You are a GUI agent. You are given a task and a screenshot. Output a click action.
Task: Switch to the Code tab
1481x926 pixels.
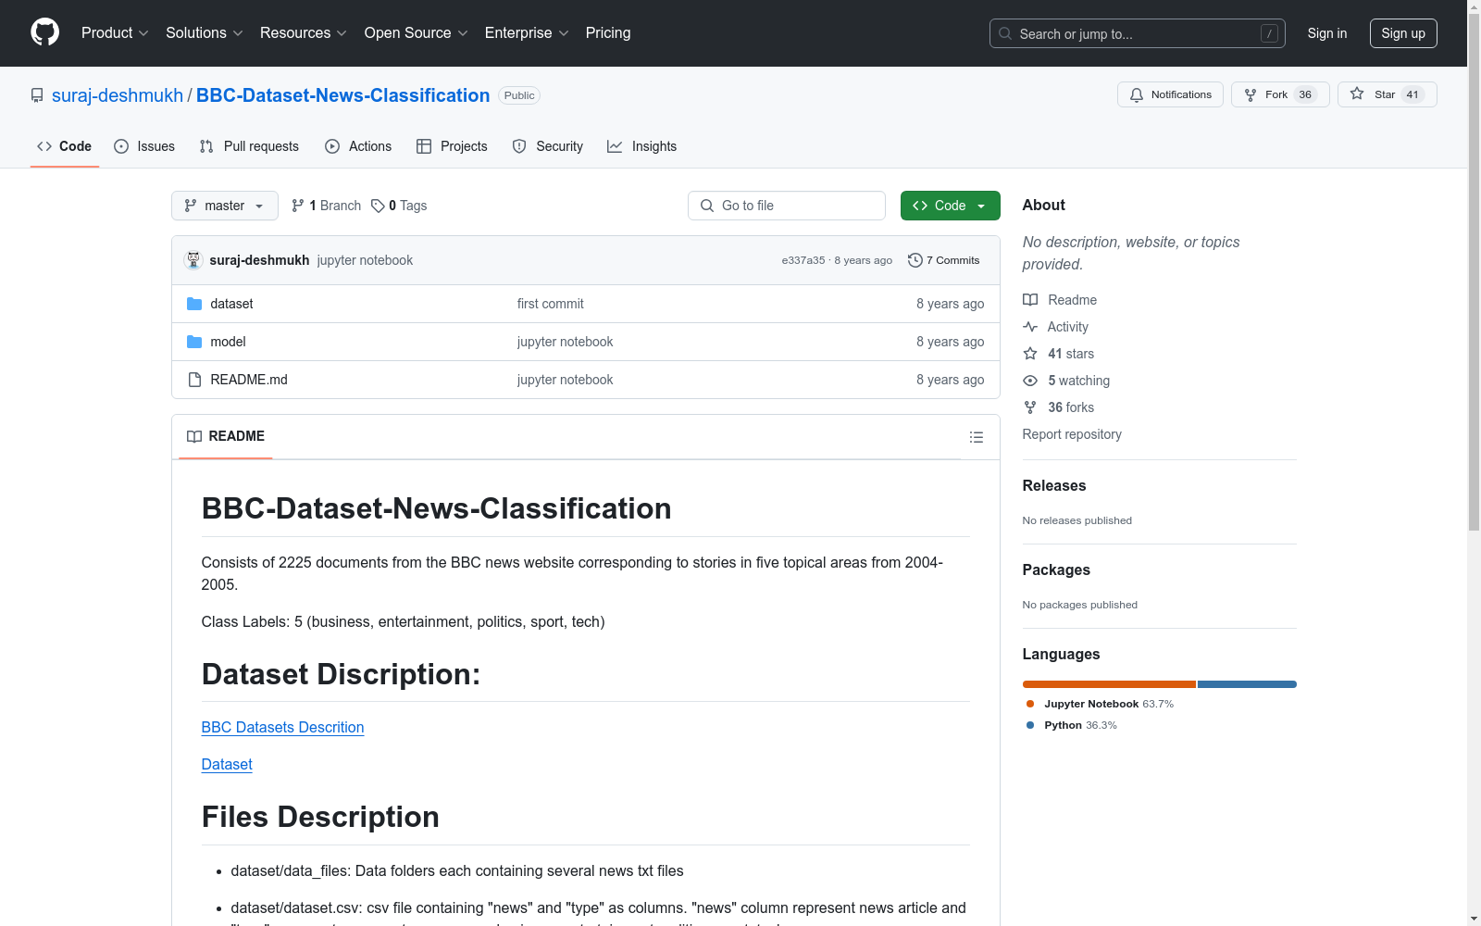[x=65, y=146]
